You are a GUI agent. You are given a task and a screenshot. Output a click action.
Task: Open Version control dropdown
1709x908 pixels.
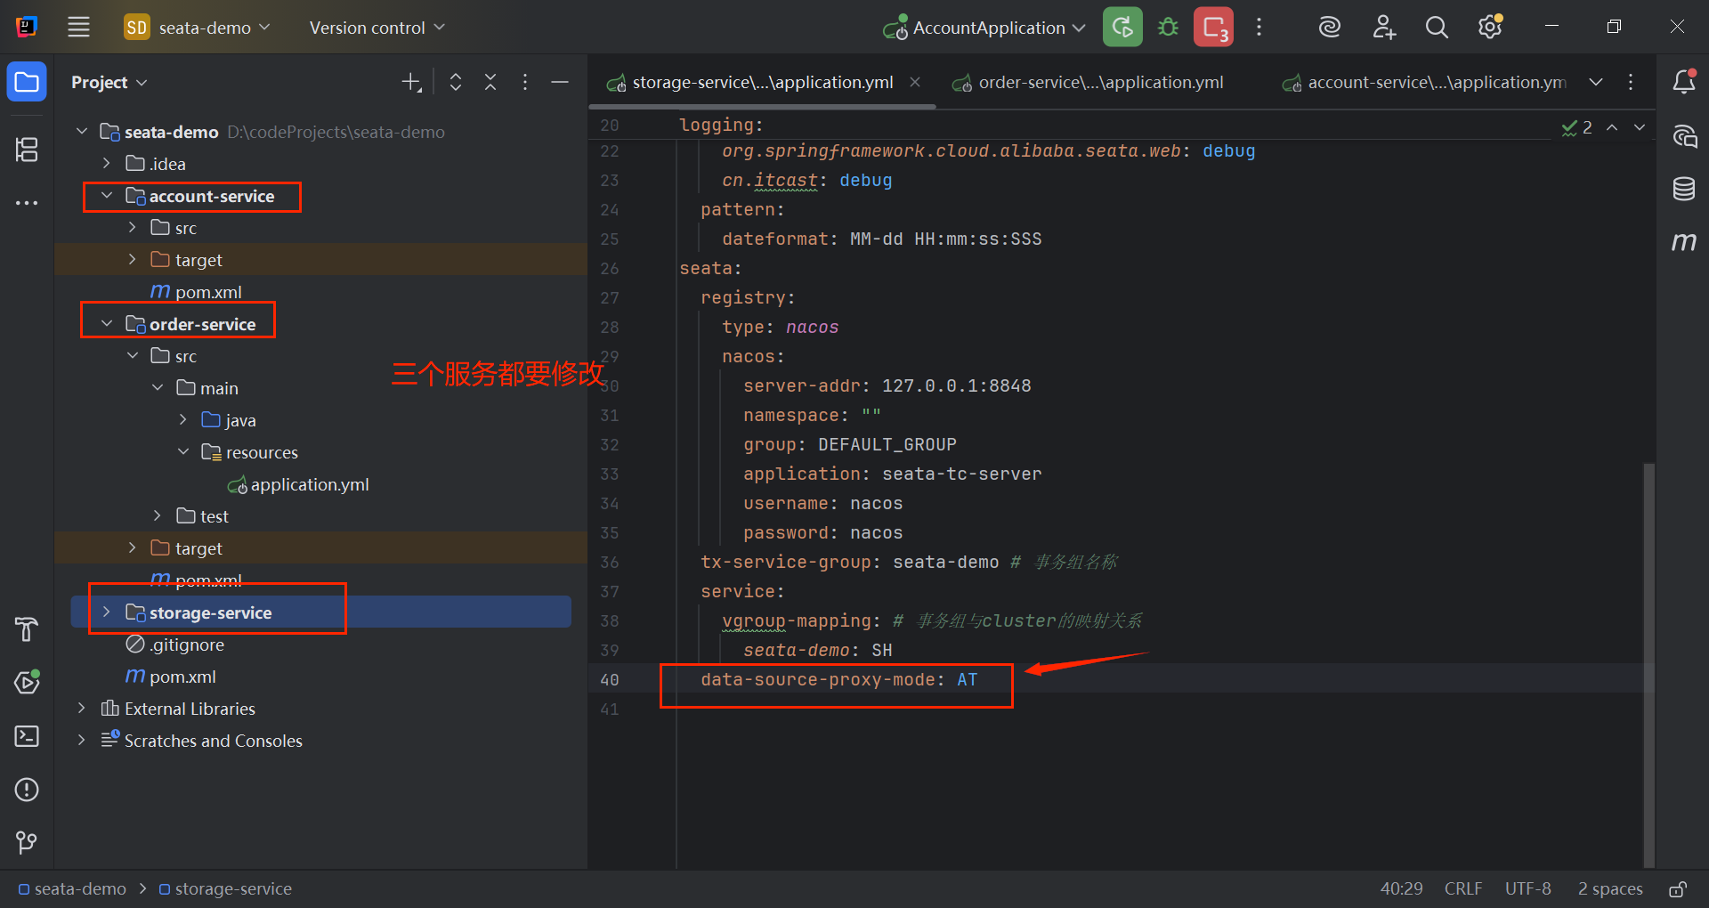(377, 28)
